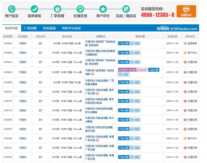Image resolution: width=207 pixels, height=163 pixels.
Task: Click the 用户投诉 phone icon
Action: point(12,9)
